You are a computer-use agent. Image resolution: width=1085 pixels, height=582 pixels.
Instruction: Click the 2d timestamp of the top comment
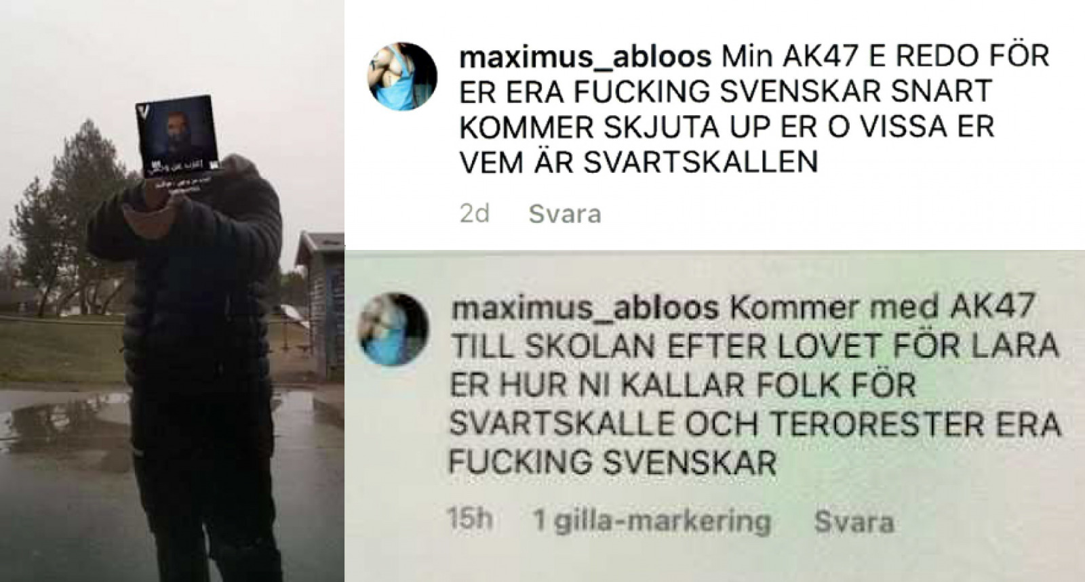475,214
